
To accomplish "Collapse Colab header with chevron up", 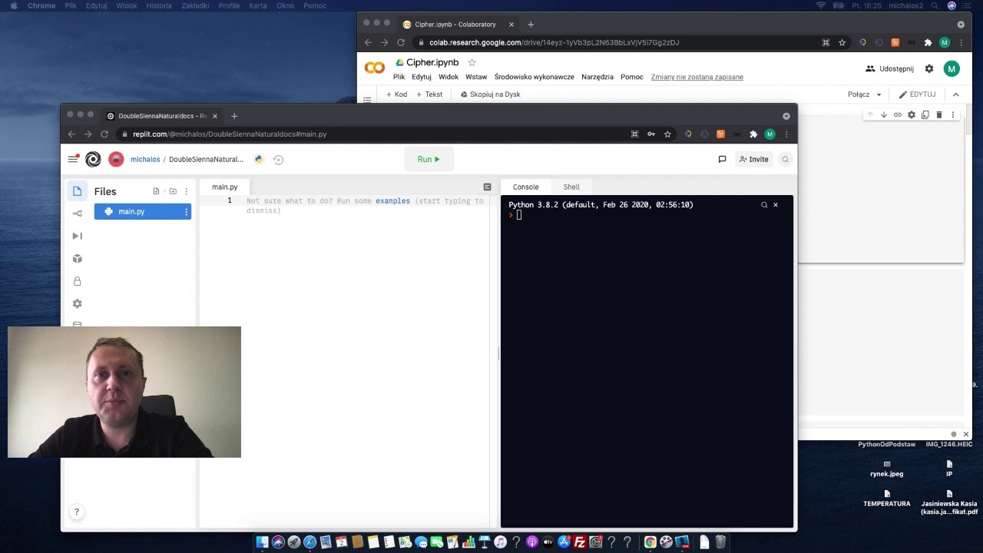I will (x=955, y=94).
